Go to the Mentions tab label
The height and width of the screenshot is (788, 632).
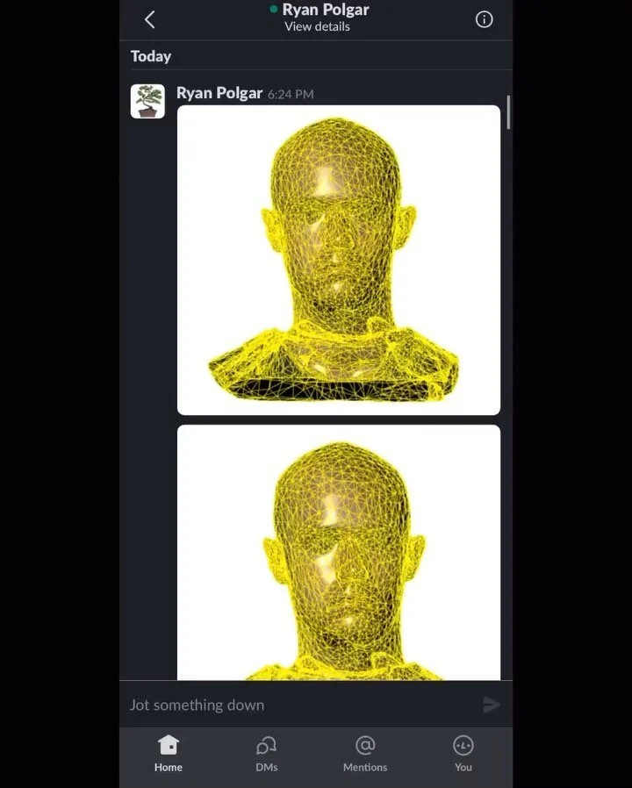click(365, 768)
